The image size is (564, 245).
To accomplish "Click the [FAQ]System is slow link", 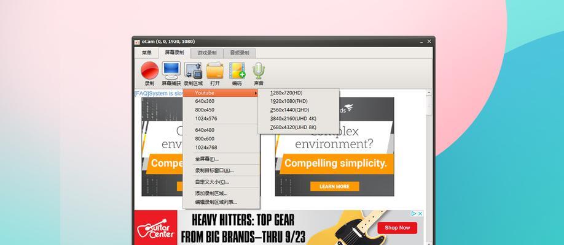I will (159, 93).
